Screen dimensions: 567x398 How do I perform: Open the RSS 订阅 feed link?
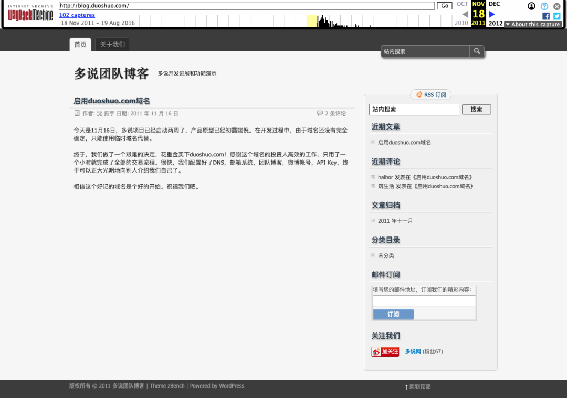(430, 95)
